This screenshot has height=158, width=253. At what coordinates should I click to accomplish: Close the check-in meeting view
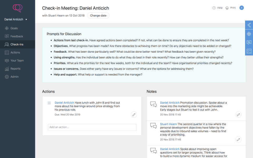coord(242,8)
